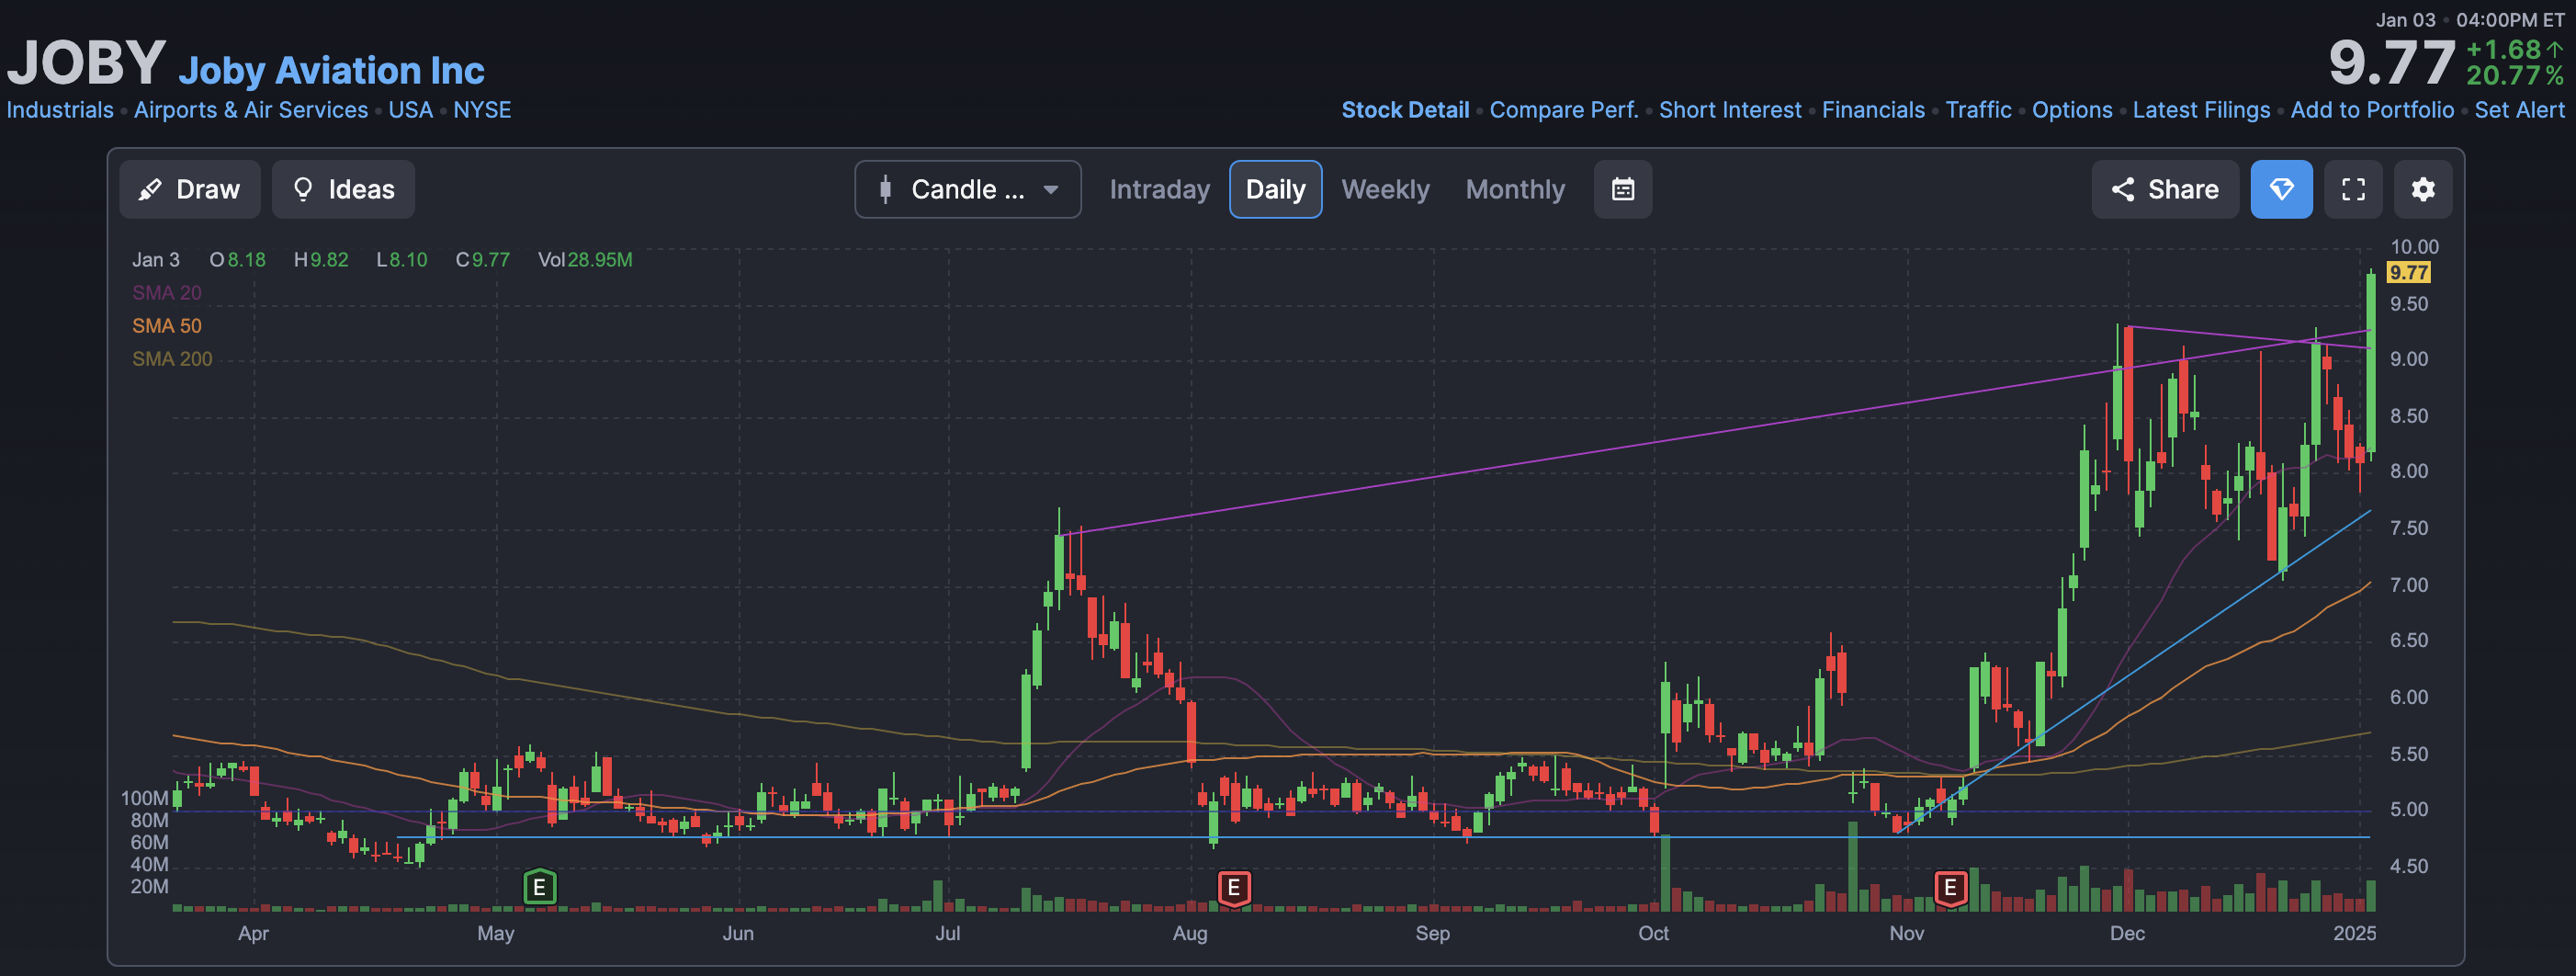The width and height of the screenshot is (2576, 976).
Task: Click the 9.77 current price tag on axis
Action: [2408, 272]
